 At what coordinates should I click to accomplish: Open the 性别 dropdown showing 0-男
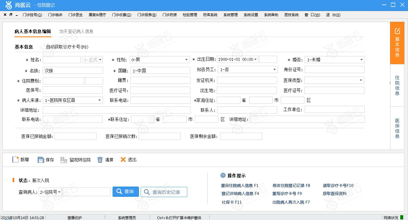pyautogui.click(x=160, y=60)
